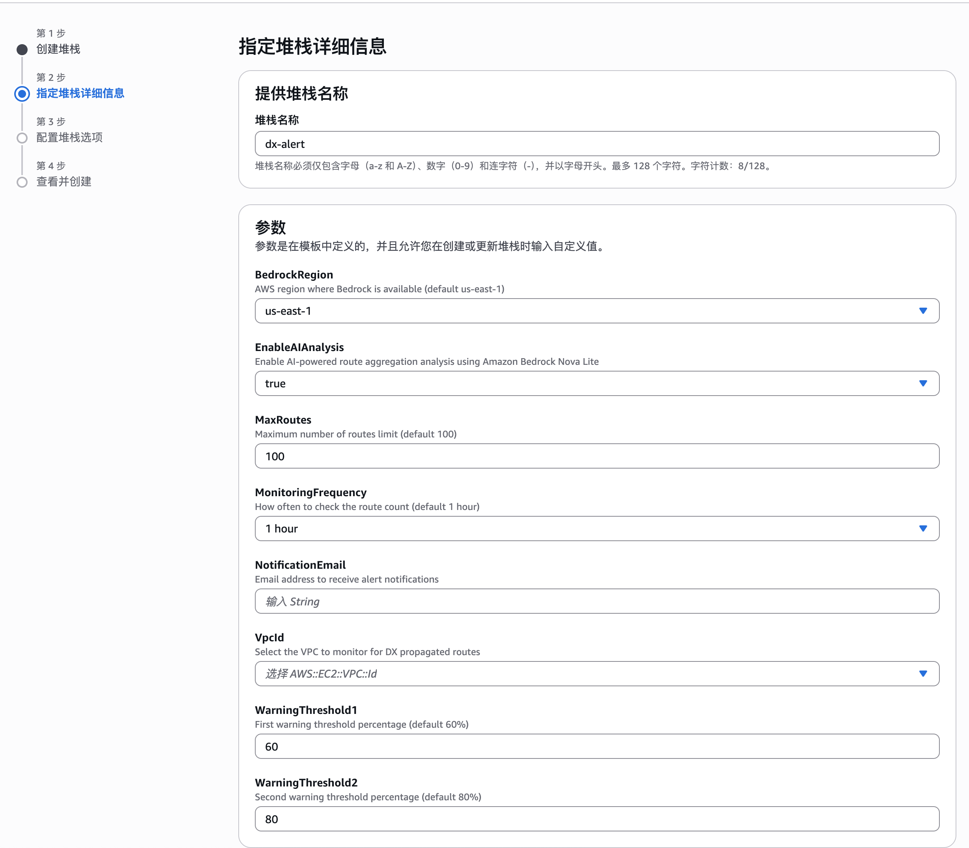This screenshot has height=848, width=969.
Task: Go to the 配置堆栈选项 step label
Action: point(69,137)
